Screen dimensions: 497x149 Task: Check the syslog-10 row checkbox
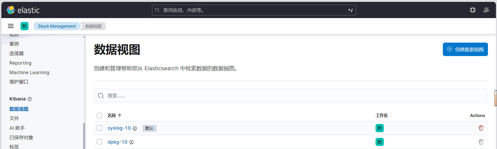tap(99, 128)
